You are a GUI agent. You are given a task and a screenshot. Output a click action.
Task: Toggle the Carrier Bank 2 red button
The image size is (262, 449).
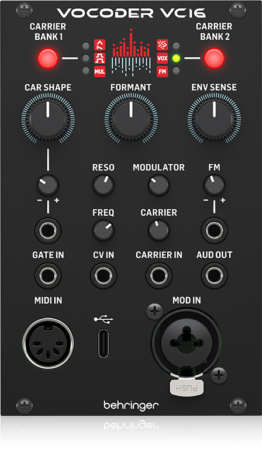214,58
